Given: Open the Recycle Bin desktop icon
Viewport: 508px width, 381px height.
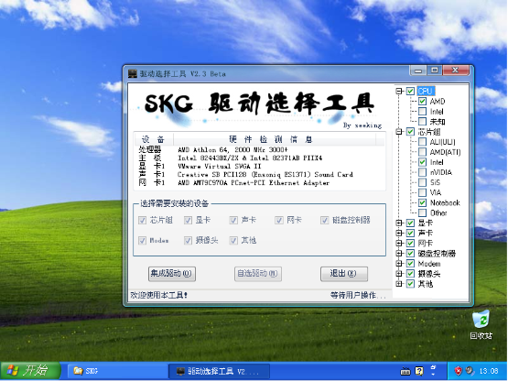Looking at the screenshot, I should point(481,324).
